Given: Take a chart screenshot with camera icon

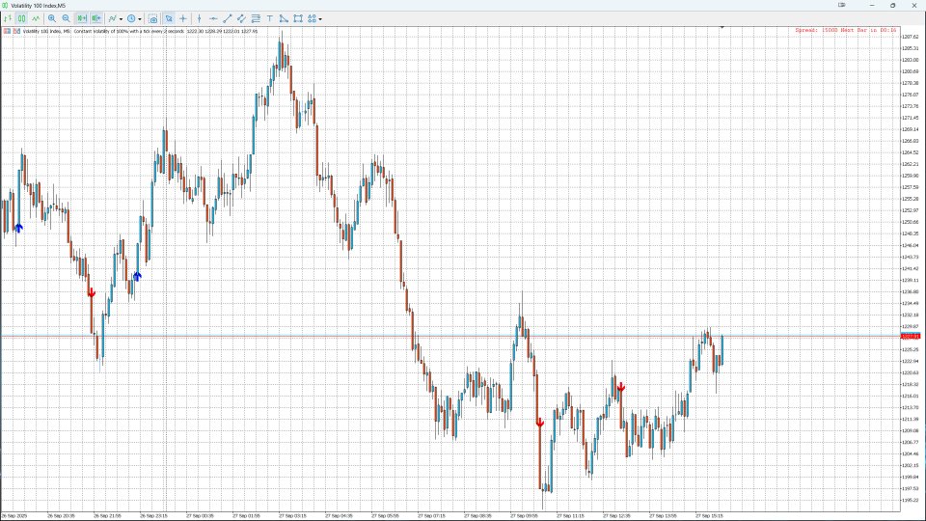Looking at the screenshot, I should (153, 18).
